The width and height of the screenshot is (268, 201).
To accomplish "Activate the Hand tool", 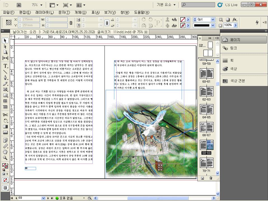I will (x=5, y=152).
